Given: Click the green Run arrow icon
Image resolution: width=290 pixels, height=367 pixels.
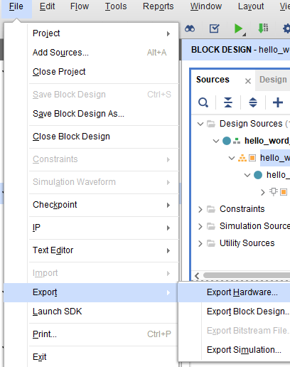Looking at the screenshot, I should tap(238, 28).
